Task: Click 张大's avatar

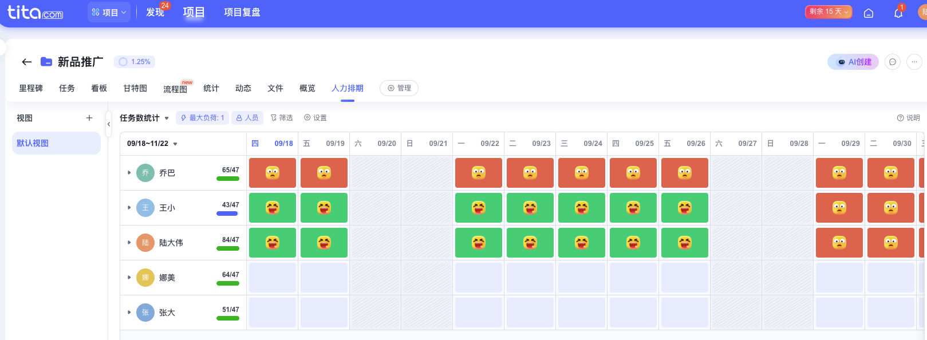Action: pos(145,313)
